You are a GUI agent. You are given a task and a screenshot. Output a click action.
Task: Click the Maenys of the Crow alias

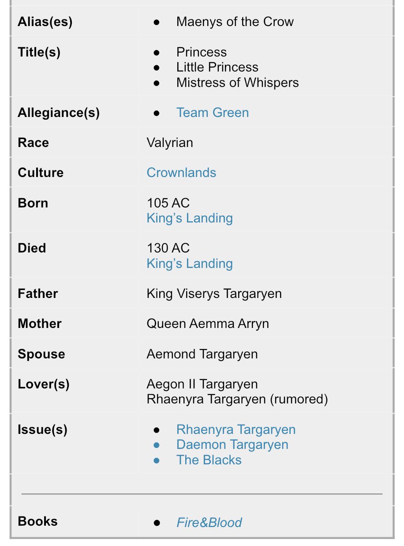point(235,22)
